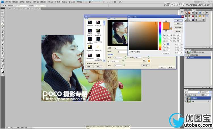Select the Lasso tool

3,16
